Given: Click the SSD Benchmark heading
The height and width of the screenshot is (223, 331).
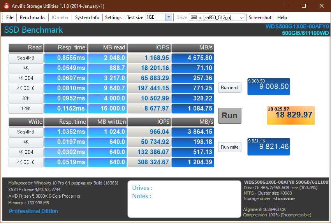Looking at the screenshot, I should tap(33, 30).
